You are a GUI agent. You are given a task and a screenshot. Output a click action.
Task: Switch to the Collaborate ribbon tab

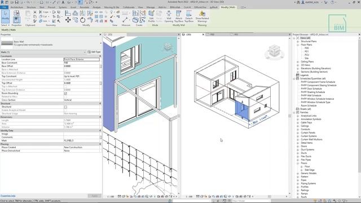[x=129, y=7]
